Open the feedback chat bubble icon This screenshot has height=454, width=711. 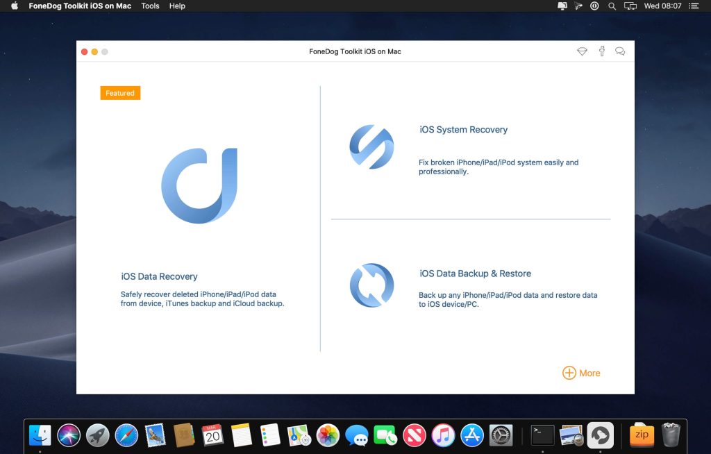(620, 51)
